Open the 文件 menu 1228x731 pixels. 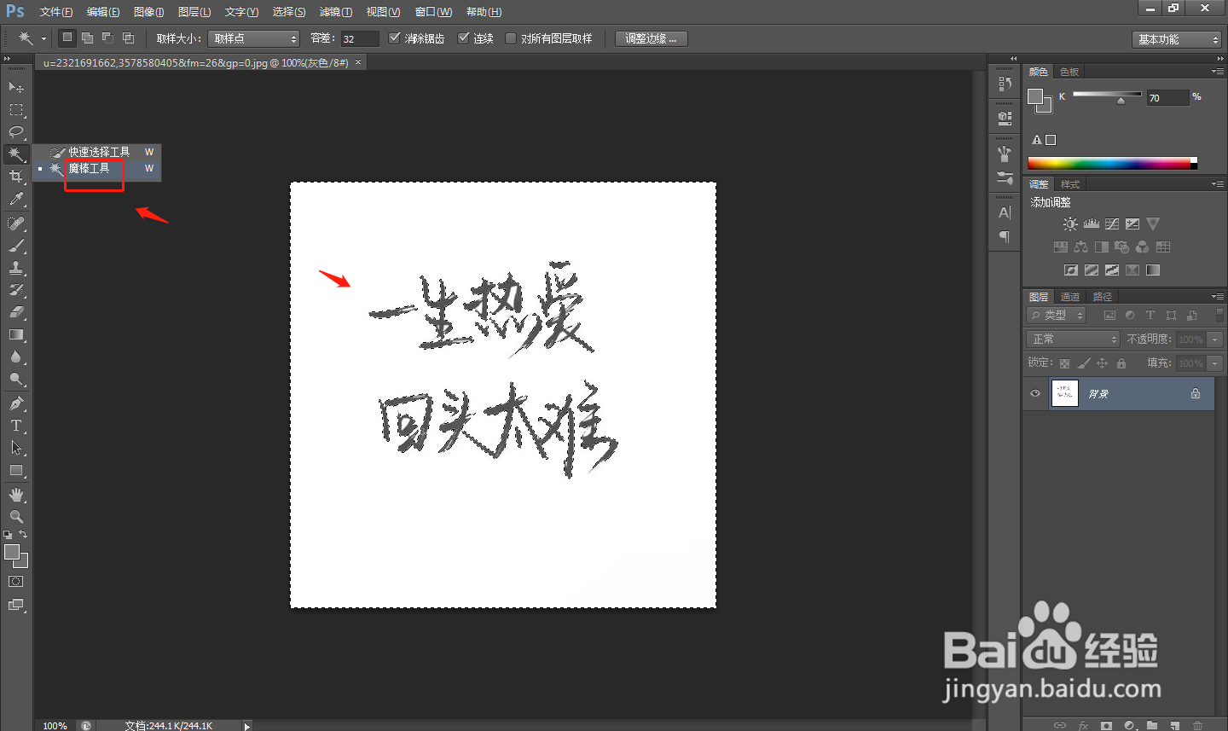click(x=56, y=12)
